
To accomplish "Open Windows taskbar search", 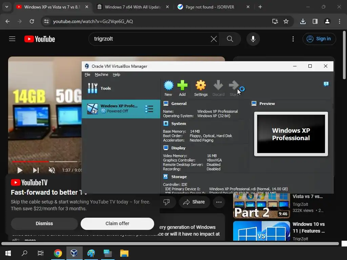I will pos(24,253).
